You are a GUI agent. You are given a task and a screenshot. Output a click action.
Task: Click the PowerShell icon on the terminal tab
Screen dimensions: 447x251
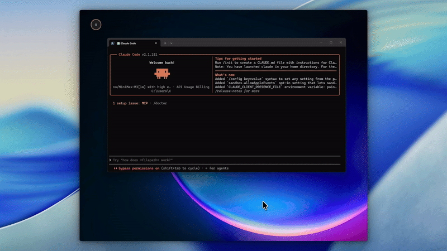[113, 44]
